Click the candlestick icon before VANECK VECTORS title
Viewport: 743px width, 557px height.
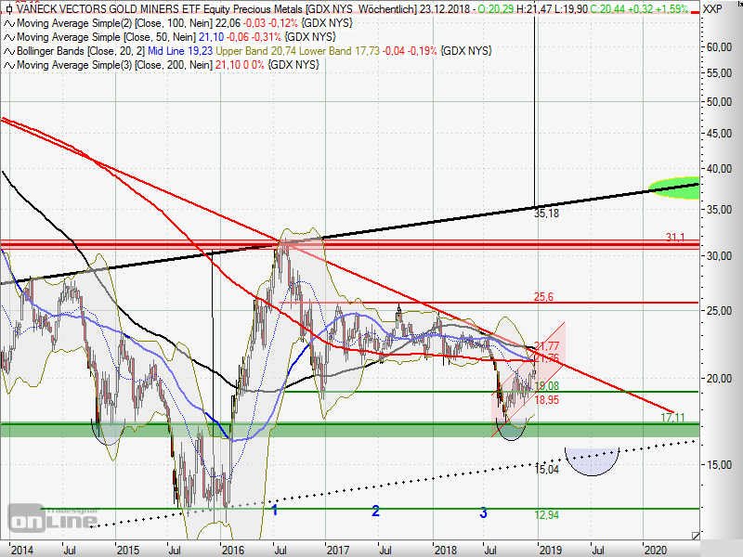pyautogui.click(x=9, y=9)
